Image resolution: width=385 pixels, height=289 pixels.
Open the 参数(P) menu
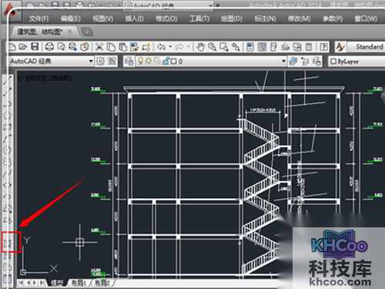point(333,18)
